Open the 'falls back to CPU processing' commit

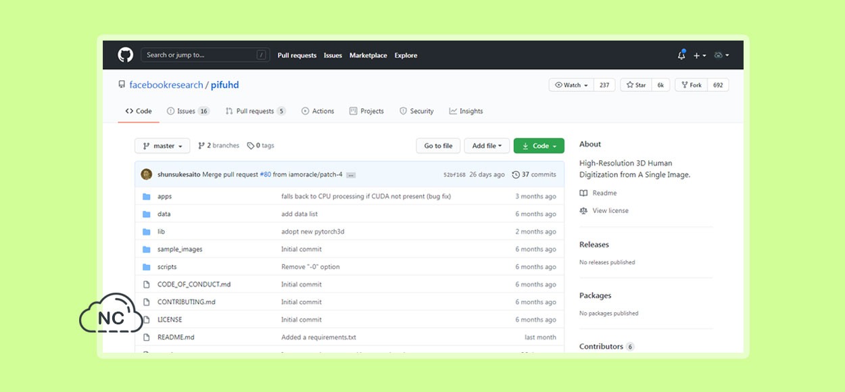[366, 197]
